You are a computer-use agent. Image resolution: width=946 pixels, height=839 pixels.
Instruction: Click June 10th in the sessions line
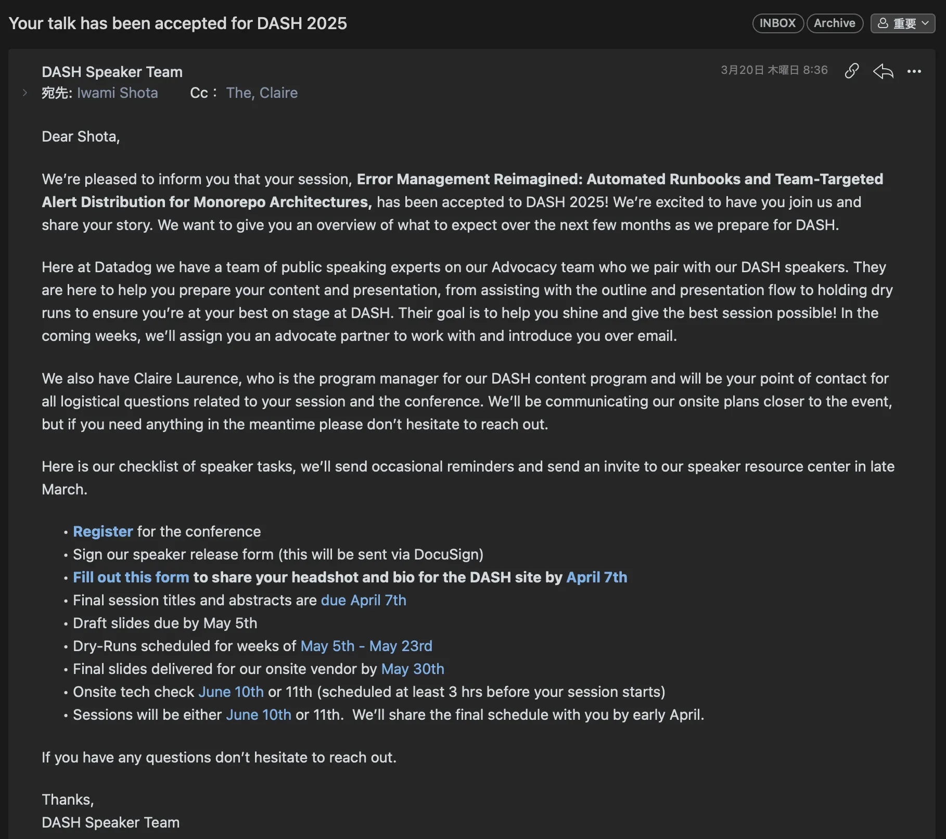coord(259,715)
